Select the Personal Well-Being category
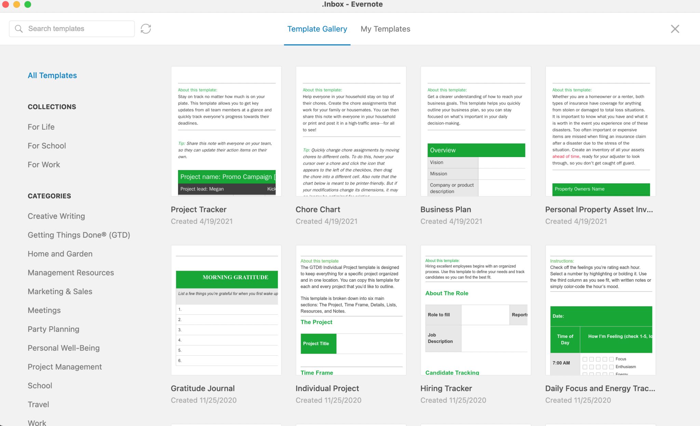700x426 pixels. click(64, 348)
